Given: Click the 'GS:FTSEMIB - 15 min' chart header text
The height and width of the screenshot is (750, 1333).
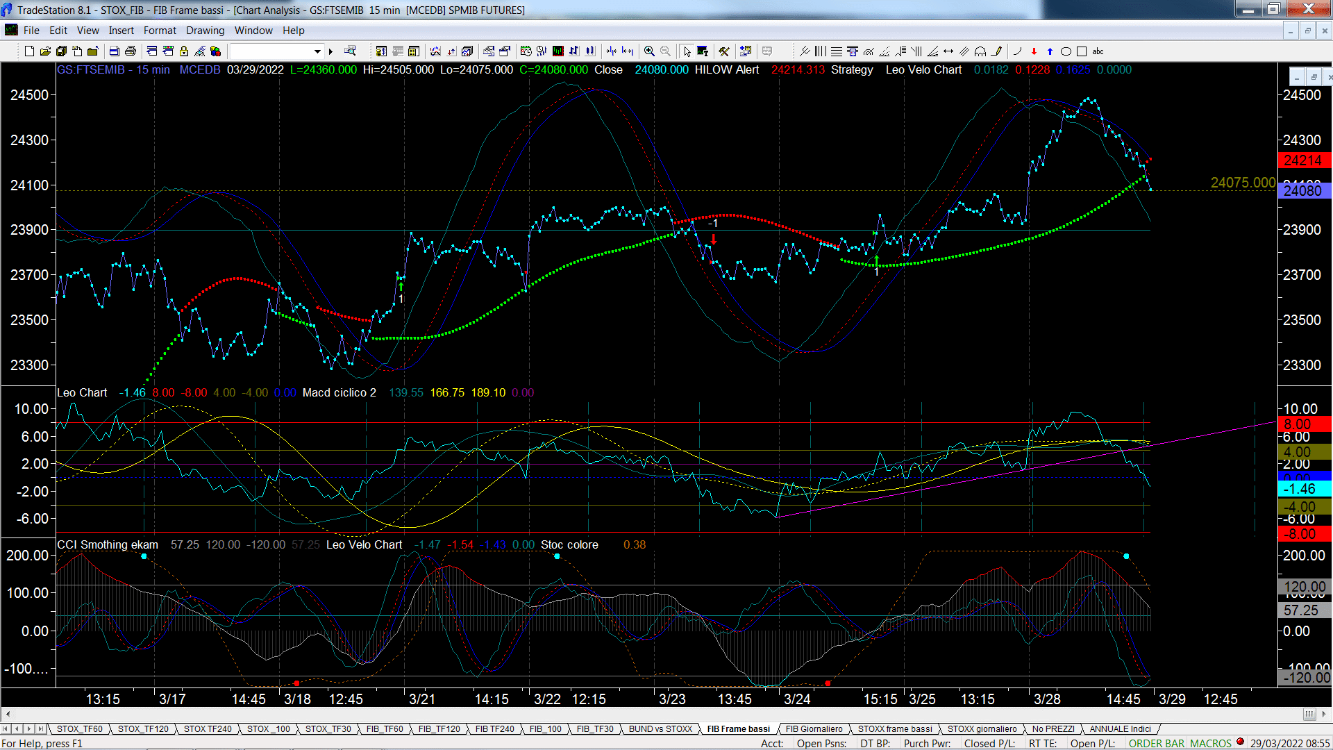Looking at the screenshot, I should pyautogui.click(x=113, y=70).
